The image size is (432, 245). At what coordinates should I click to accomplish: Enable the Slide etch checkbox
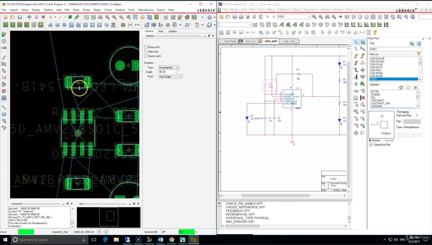[146, 51]
